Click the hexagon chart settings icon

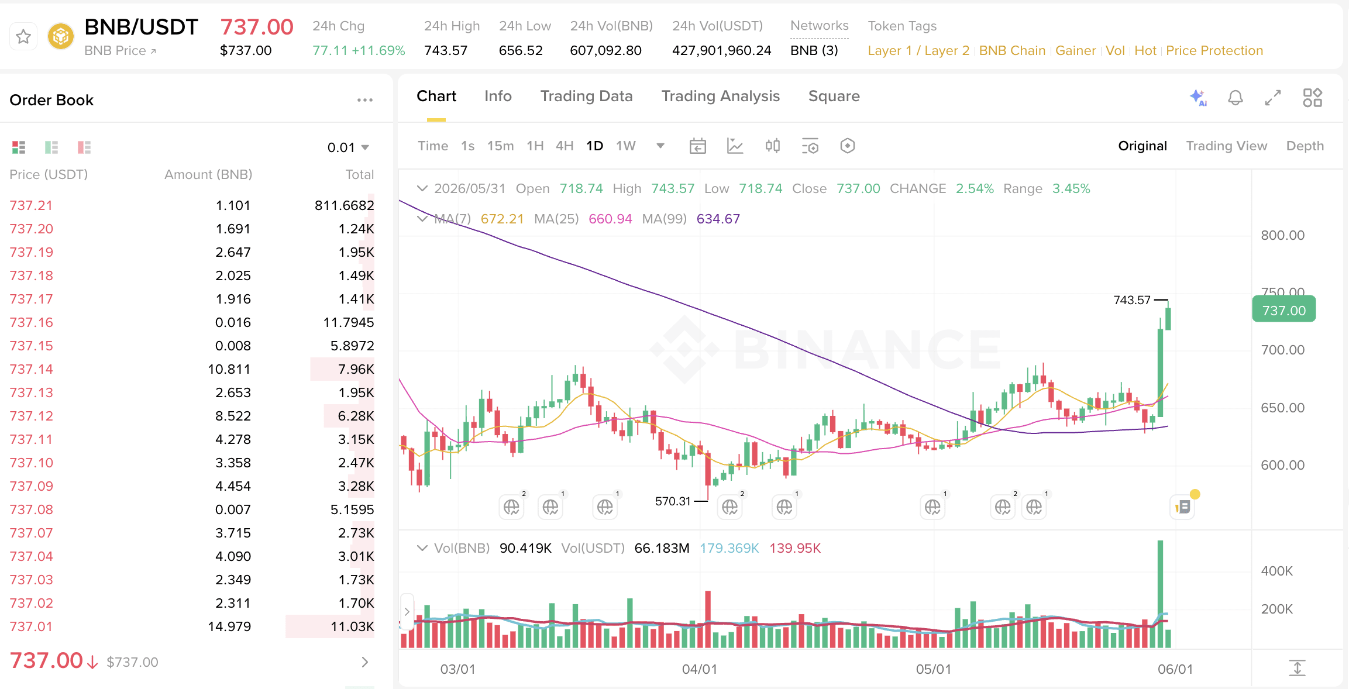click(848, 146)
